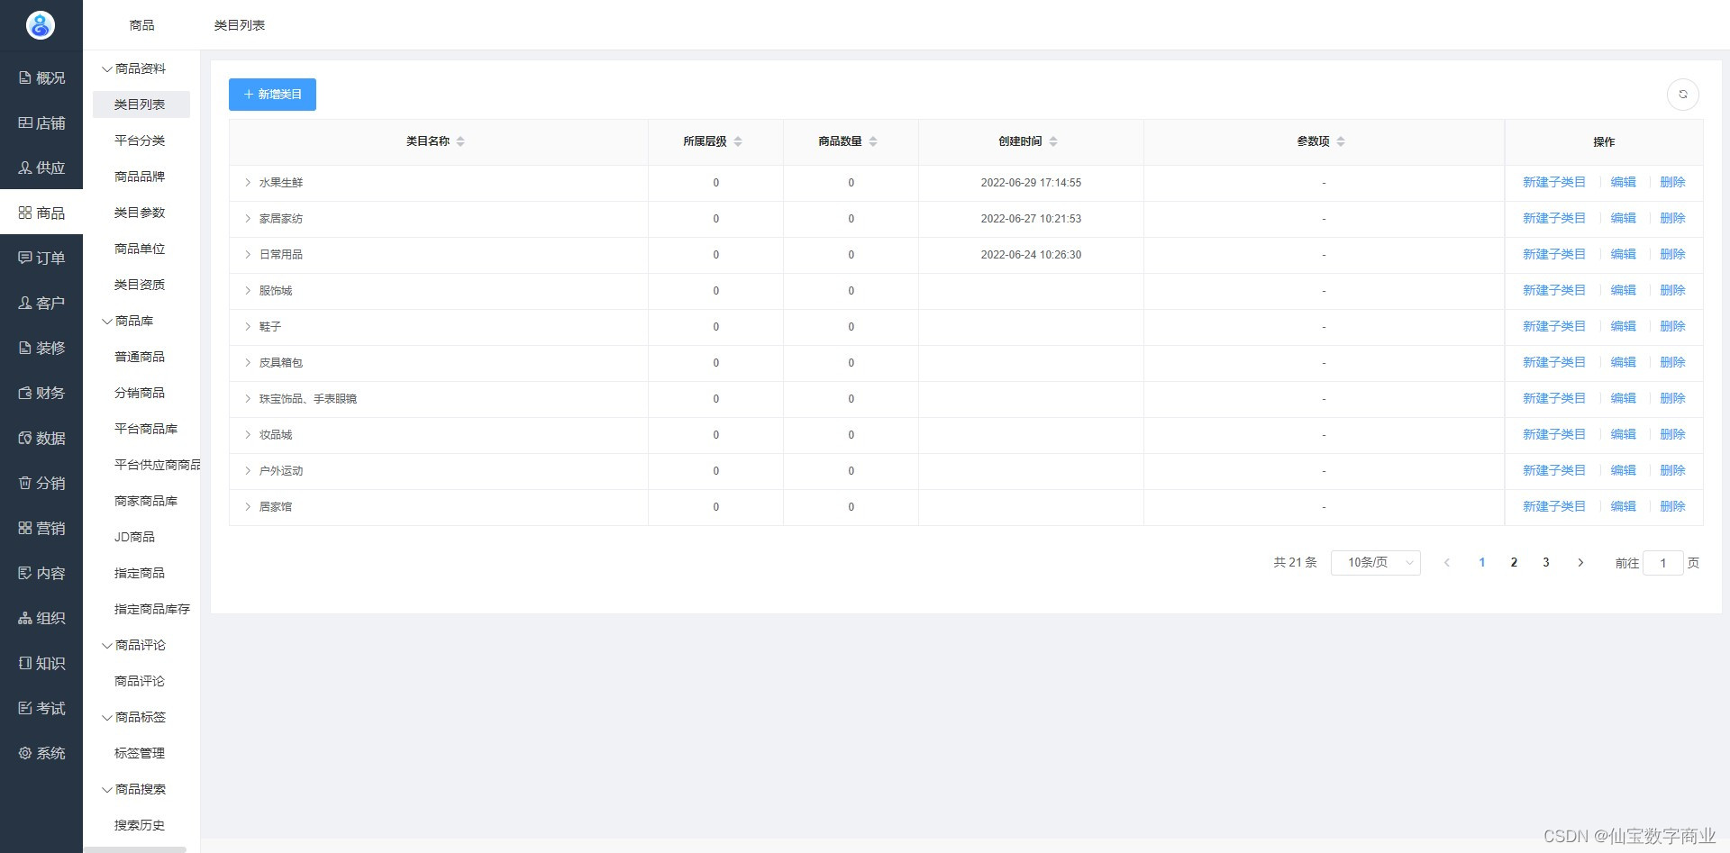
Task: Open the 营销 marketing sidebar item
Action: (x=41, y=529)
